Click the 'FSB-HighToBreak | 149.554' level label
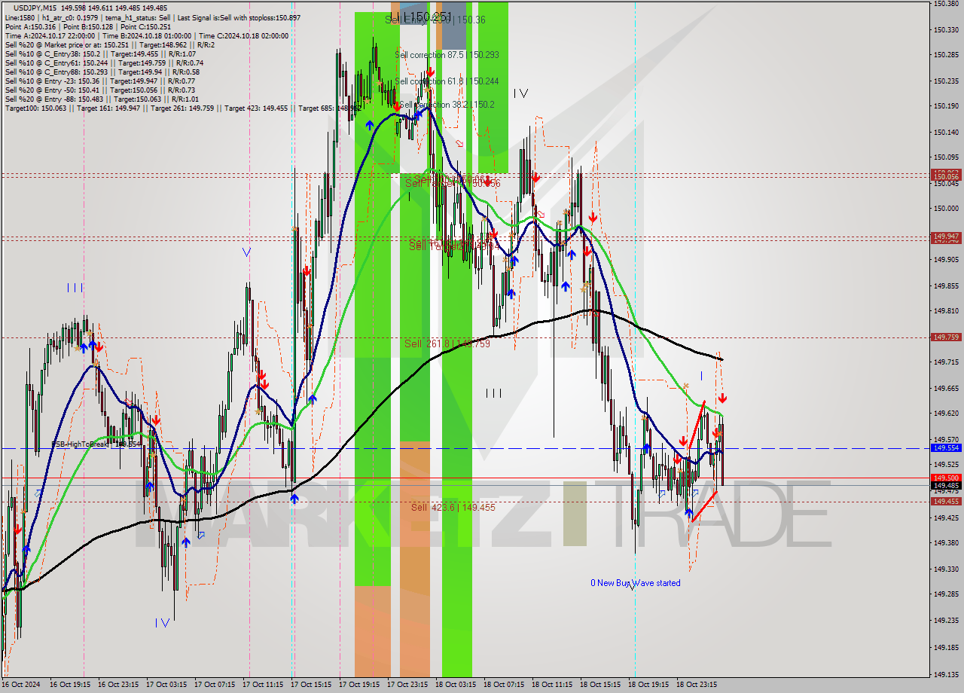The width and height of the screenshot is (964, 693). 96,444
